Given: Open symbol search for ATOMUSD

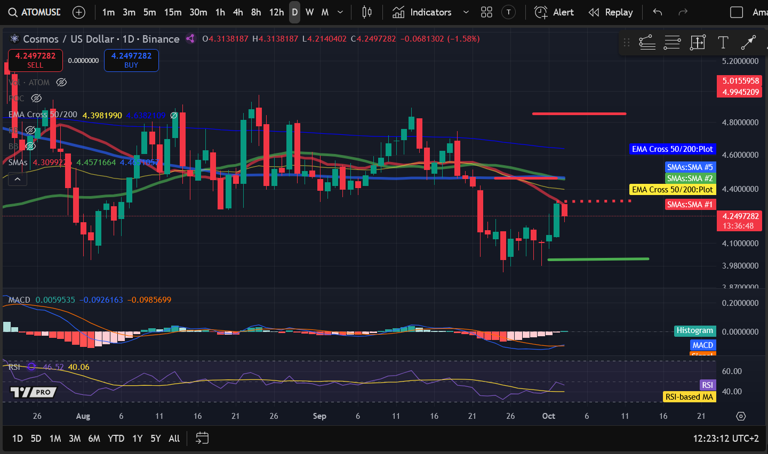Looking at the screenshot, I should tap(34, 12).
